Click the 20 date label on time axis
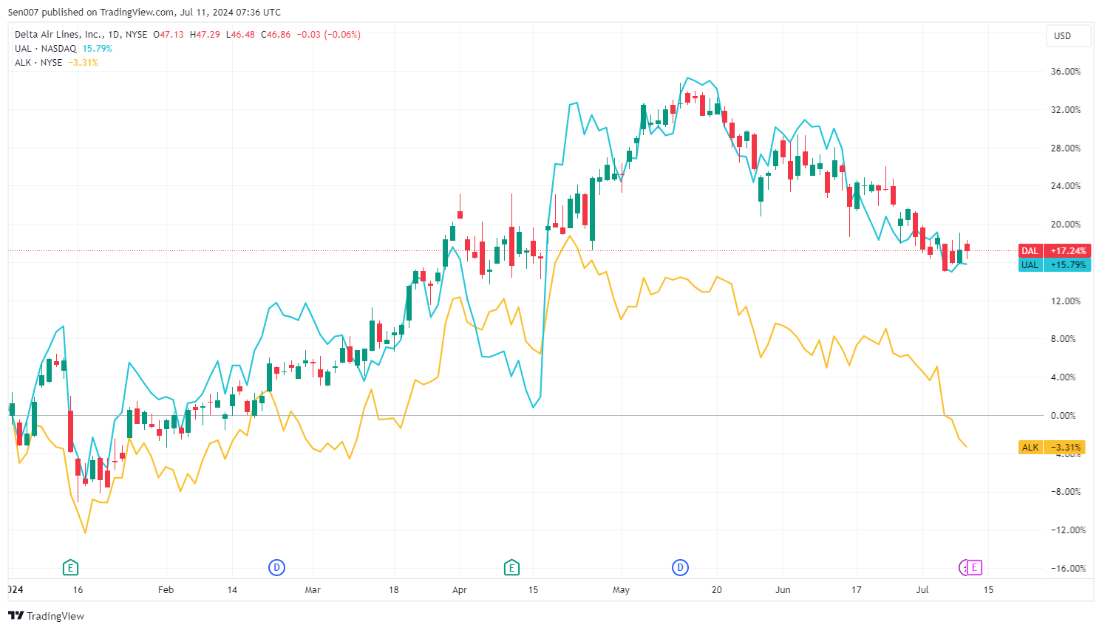 (716, 590)
